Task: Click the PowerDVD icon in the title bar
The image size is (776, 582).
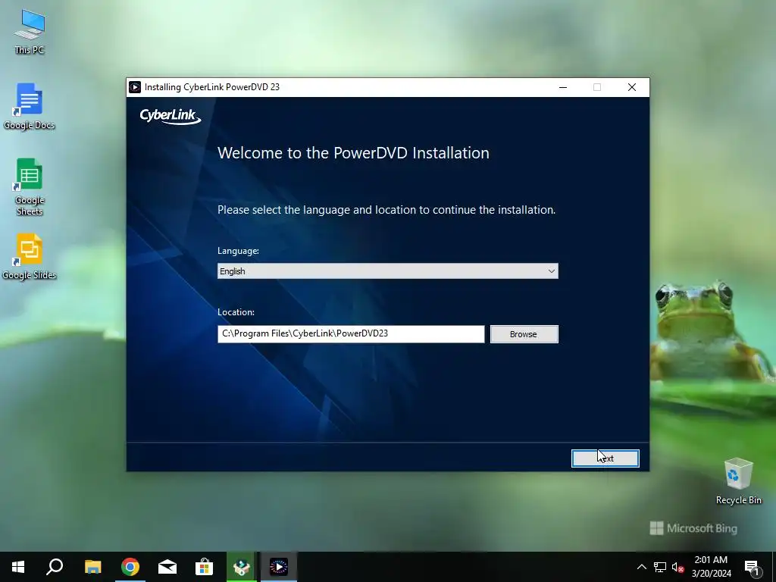Action: (x=135, y=87)
